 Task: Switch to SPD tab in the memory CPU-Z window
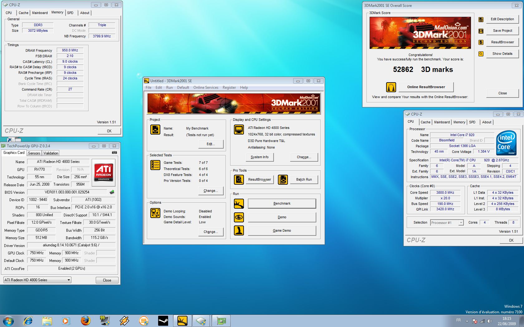coord(70,13)
